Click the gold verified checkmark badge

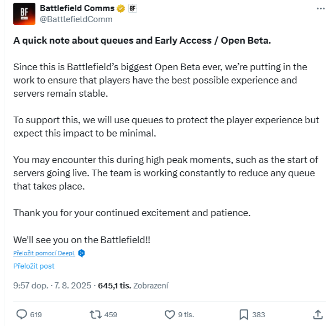tap(120, 8)
